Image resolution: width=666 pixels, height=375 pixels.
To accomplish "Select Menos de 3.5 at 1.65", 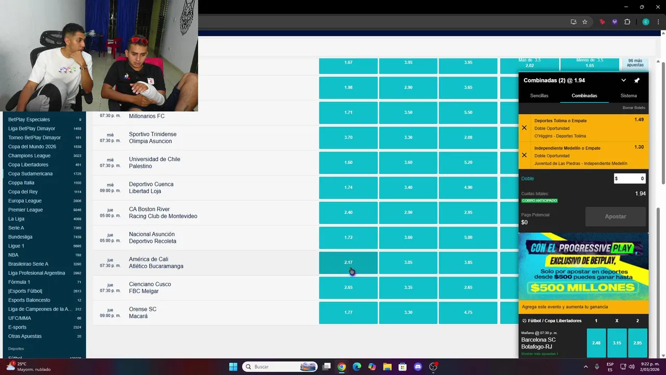I will (x=590, y=64).
